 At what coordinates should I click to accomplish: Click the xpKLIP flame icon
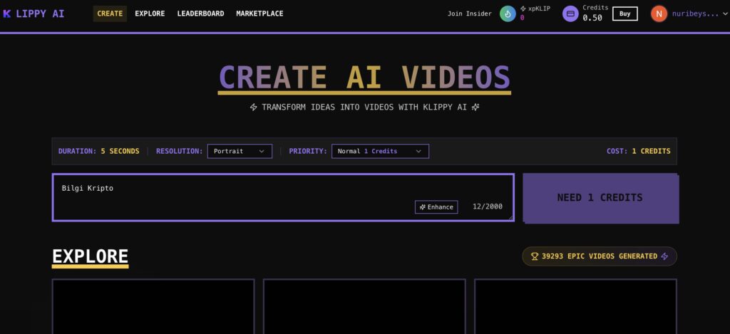click(x=508, y=14)
